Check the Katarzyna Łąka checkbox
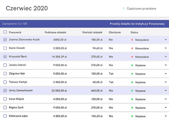 click(x=5, y=116)
